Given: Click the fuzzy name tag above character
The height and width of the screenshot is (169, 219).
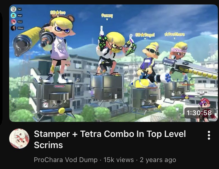Looking at the screenshot, I should pos(107,16).
